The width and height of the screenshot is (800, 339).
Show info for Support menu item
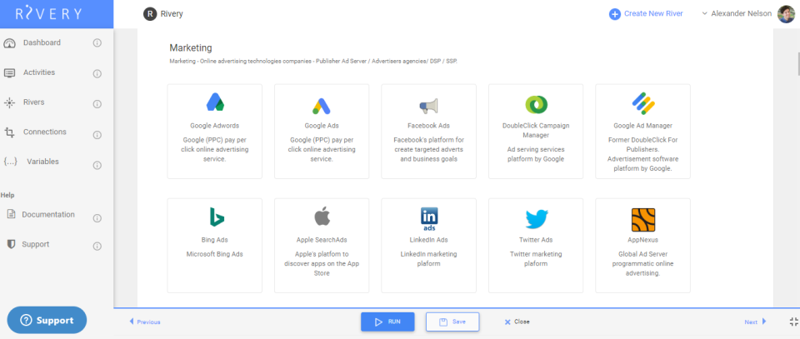pyautogui.click(x=97, y=247)
